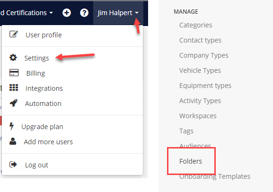Open Categories in the Manage list

click(196, 25)
